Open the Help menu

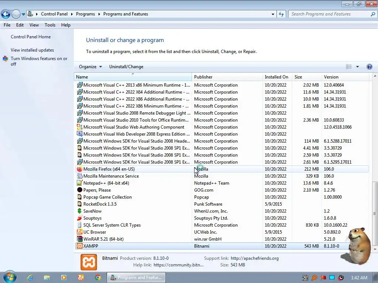tap(66, 25)
